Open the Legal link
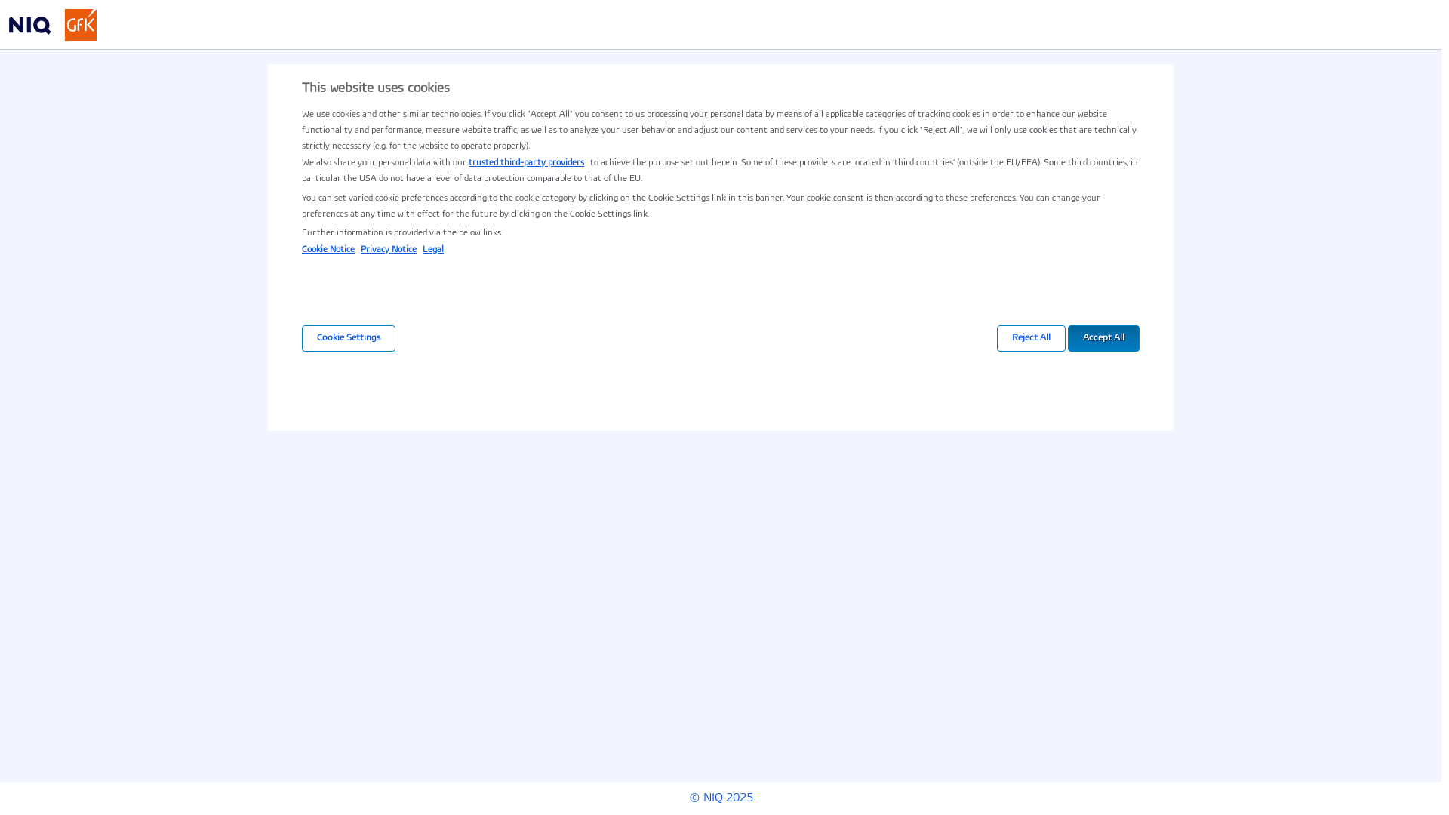The height and width of the screenshot is (815, 1449). (x=433, y=250)
